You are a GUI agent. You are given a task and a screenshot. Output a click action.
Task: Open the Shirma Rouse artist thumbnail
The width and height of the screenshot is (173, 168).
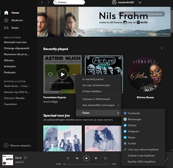(x=145, y=74)
